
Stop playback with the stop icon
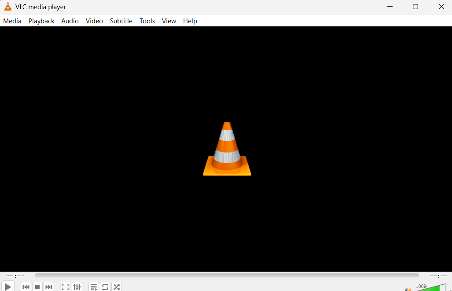click(37, 287)
